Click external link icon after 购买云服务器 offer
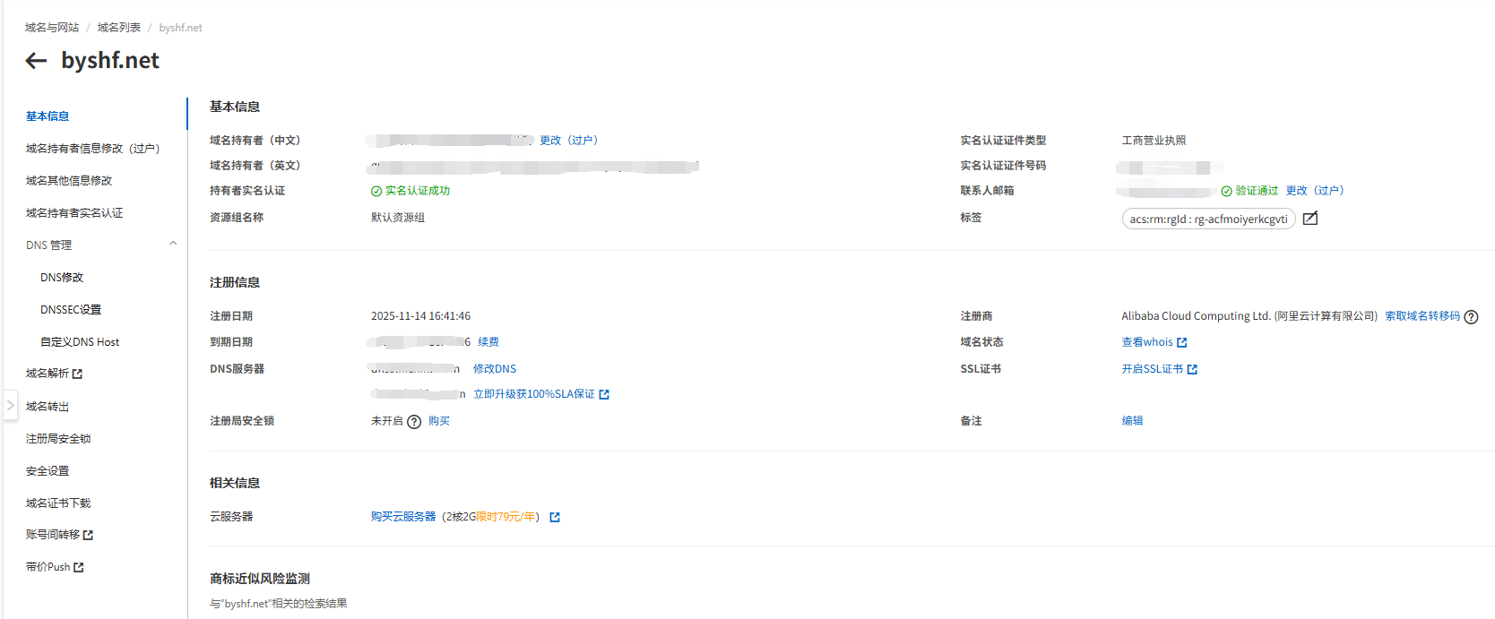 tap(555, 518)
